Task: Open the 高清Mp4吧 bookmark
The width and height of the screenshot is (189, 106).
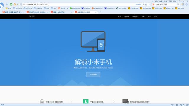Action: coord(97,9)
